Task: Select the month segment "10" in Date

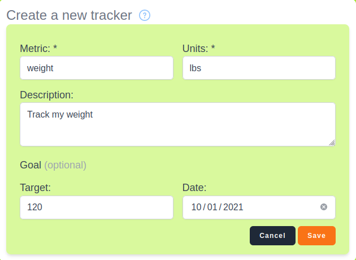Action: pos(197,207)
